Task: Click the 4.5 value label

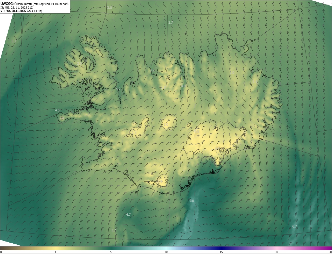Action: pos(57,110)
